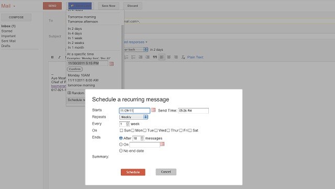Image resolution: width=335 pixels, height=189 pixels.
Task: Apply bold formatting in the compose toolbar
Action: click(52, 57)
